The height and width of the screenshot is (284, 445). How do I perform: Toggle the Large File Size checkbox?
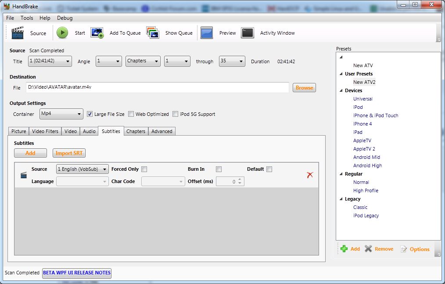90,114
